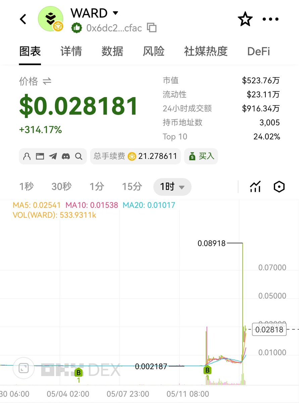
Task: Tap the green thumbs-up verified badge
Action: 77,28
